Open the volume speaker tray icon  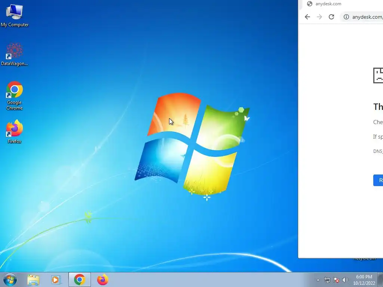point(345,280)
